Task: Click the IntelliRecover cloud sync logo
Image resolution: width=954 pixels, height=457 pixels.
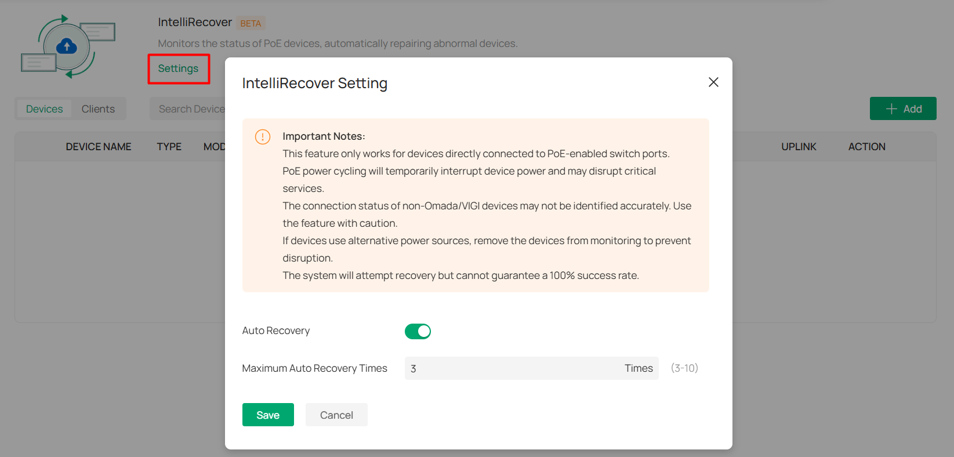Action: click(68, 46)
